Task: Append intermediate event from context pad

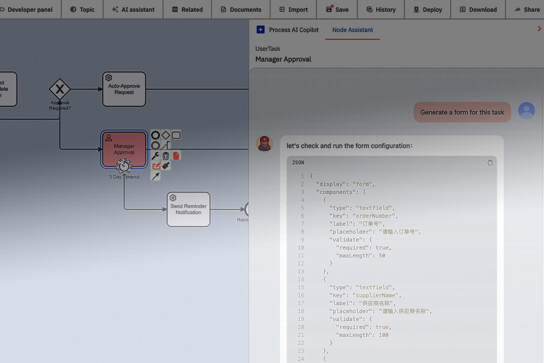Action: [x=155, y=146]
